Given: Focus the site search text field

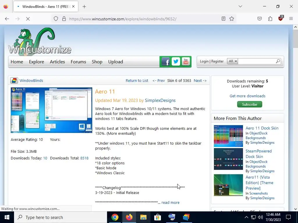Looking at the screenshot, I should coord(257,61).
